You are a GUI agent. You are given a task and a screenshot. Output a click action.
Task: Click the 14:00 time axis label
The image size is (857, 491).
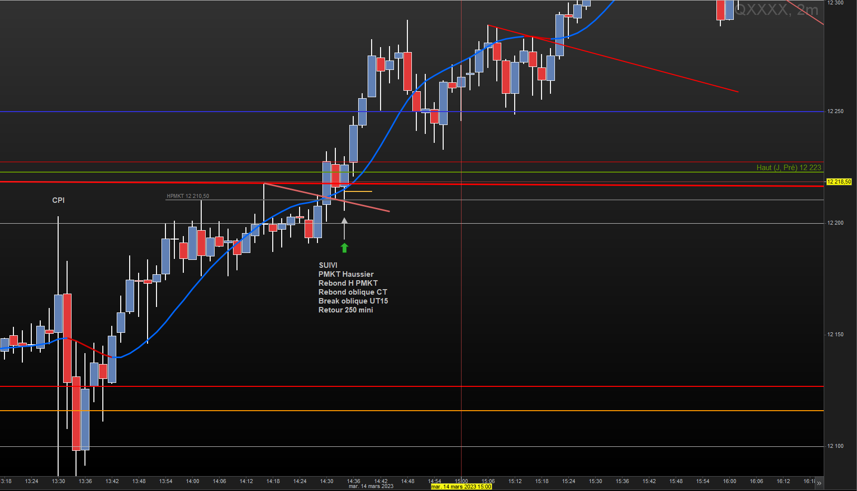192,481
